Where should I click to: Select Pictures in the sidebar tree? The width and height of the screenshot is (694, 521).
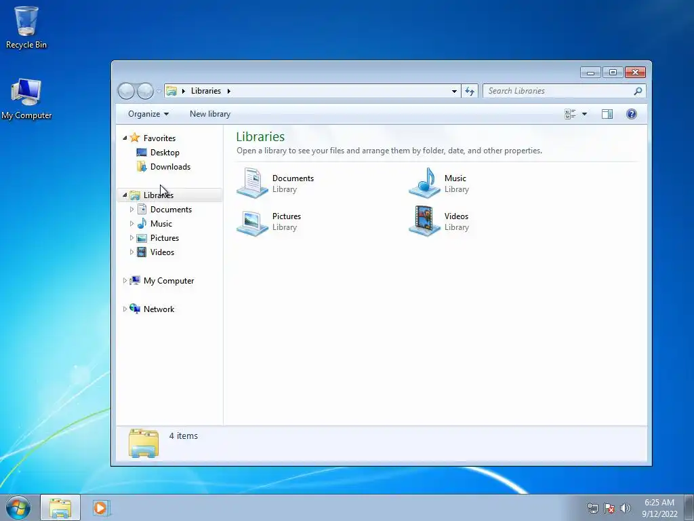165,238
